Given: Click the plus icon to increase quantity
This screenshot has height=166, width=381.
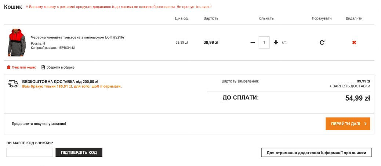Looking at the screenshot, I should click(x=276, y=43).
